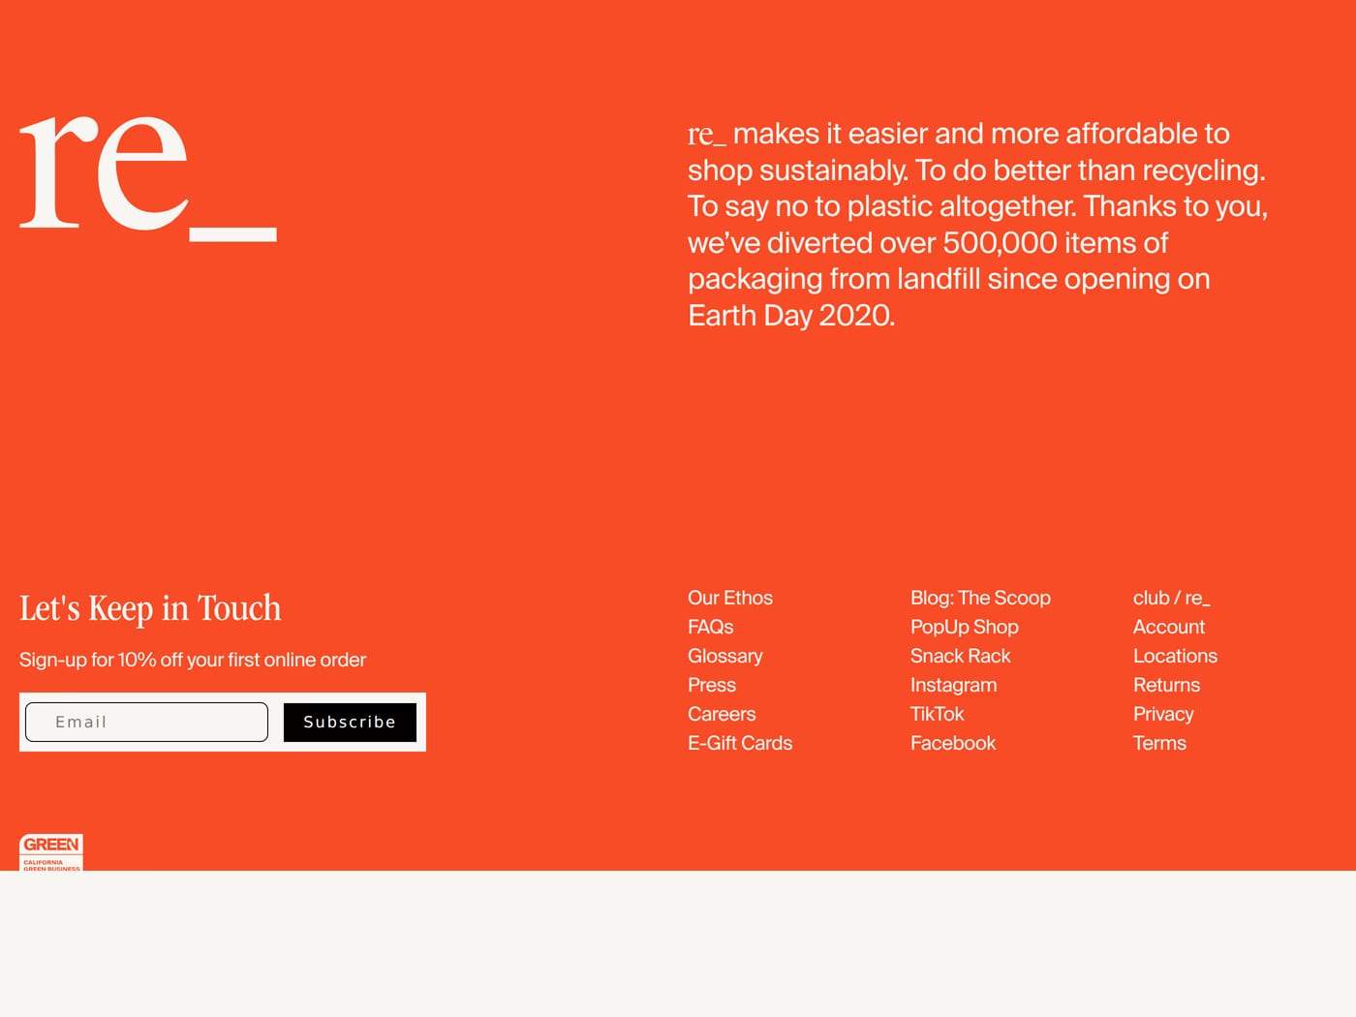This screenshot has width=1356, height=1017.
Task: Read Blog: The Scoop
Action: (980, 598)
